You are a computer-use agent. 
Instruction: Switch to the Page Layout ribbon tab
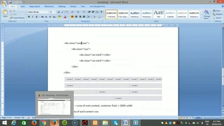click(35, 6)
